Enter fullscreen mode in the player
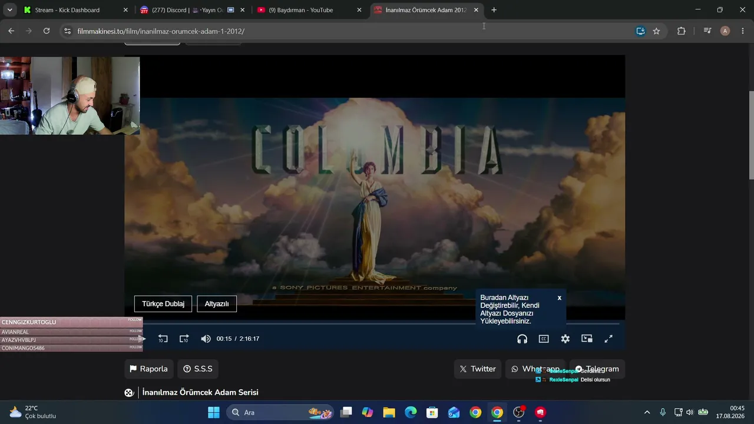Viewport: 754px width, 424px height. click(x=609, y=339)
